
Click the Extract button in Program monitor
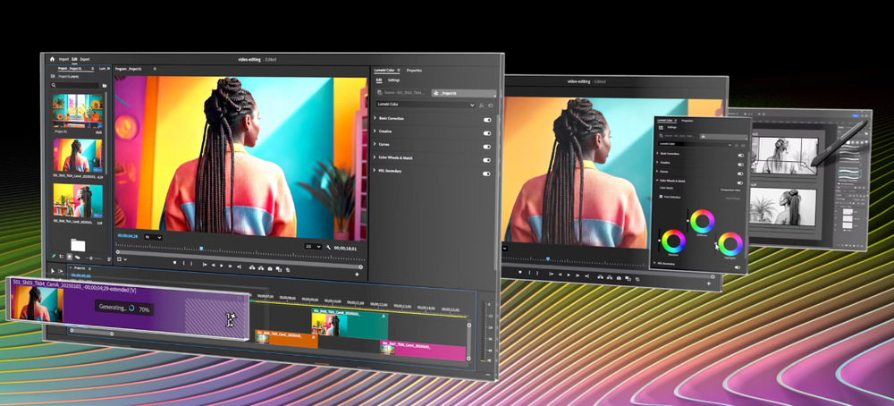[261, 268]
